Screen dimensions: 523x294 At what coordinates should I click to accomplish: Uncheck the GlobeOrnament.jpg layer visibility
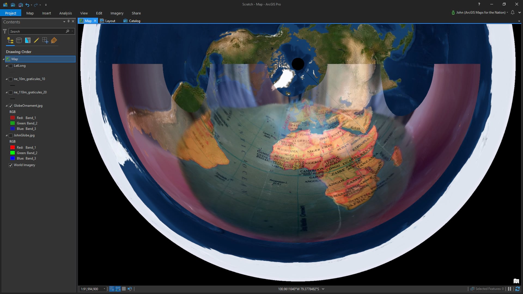point(11,106)
